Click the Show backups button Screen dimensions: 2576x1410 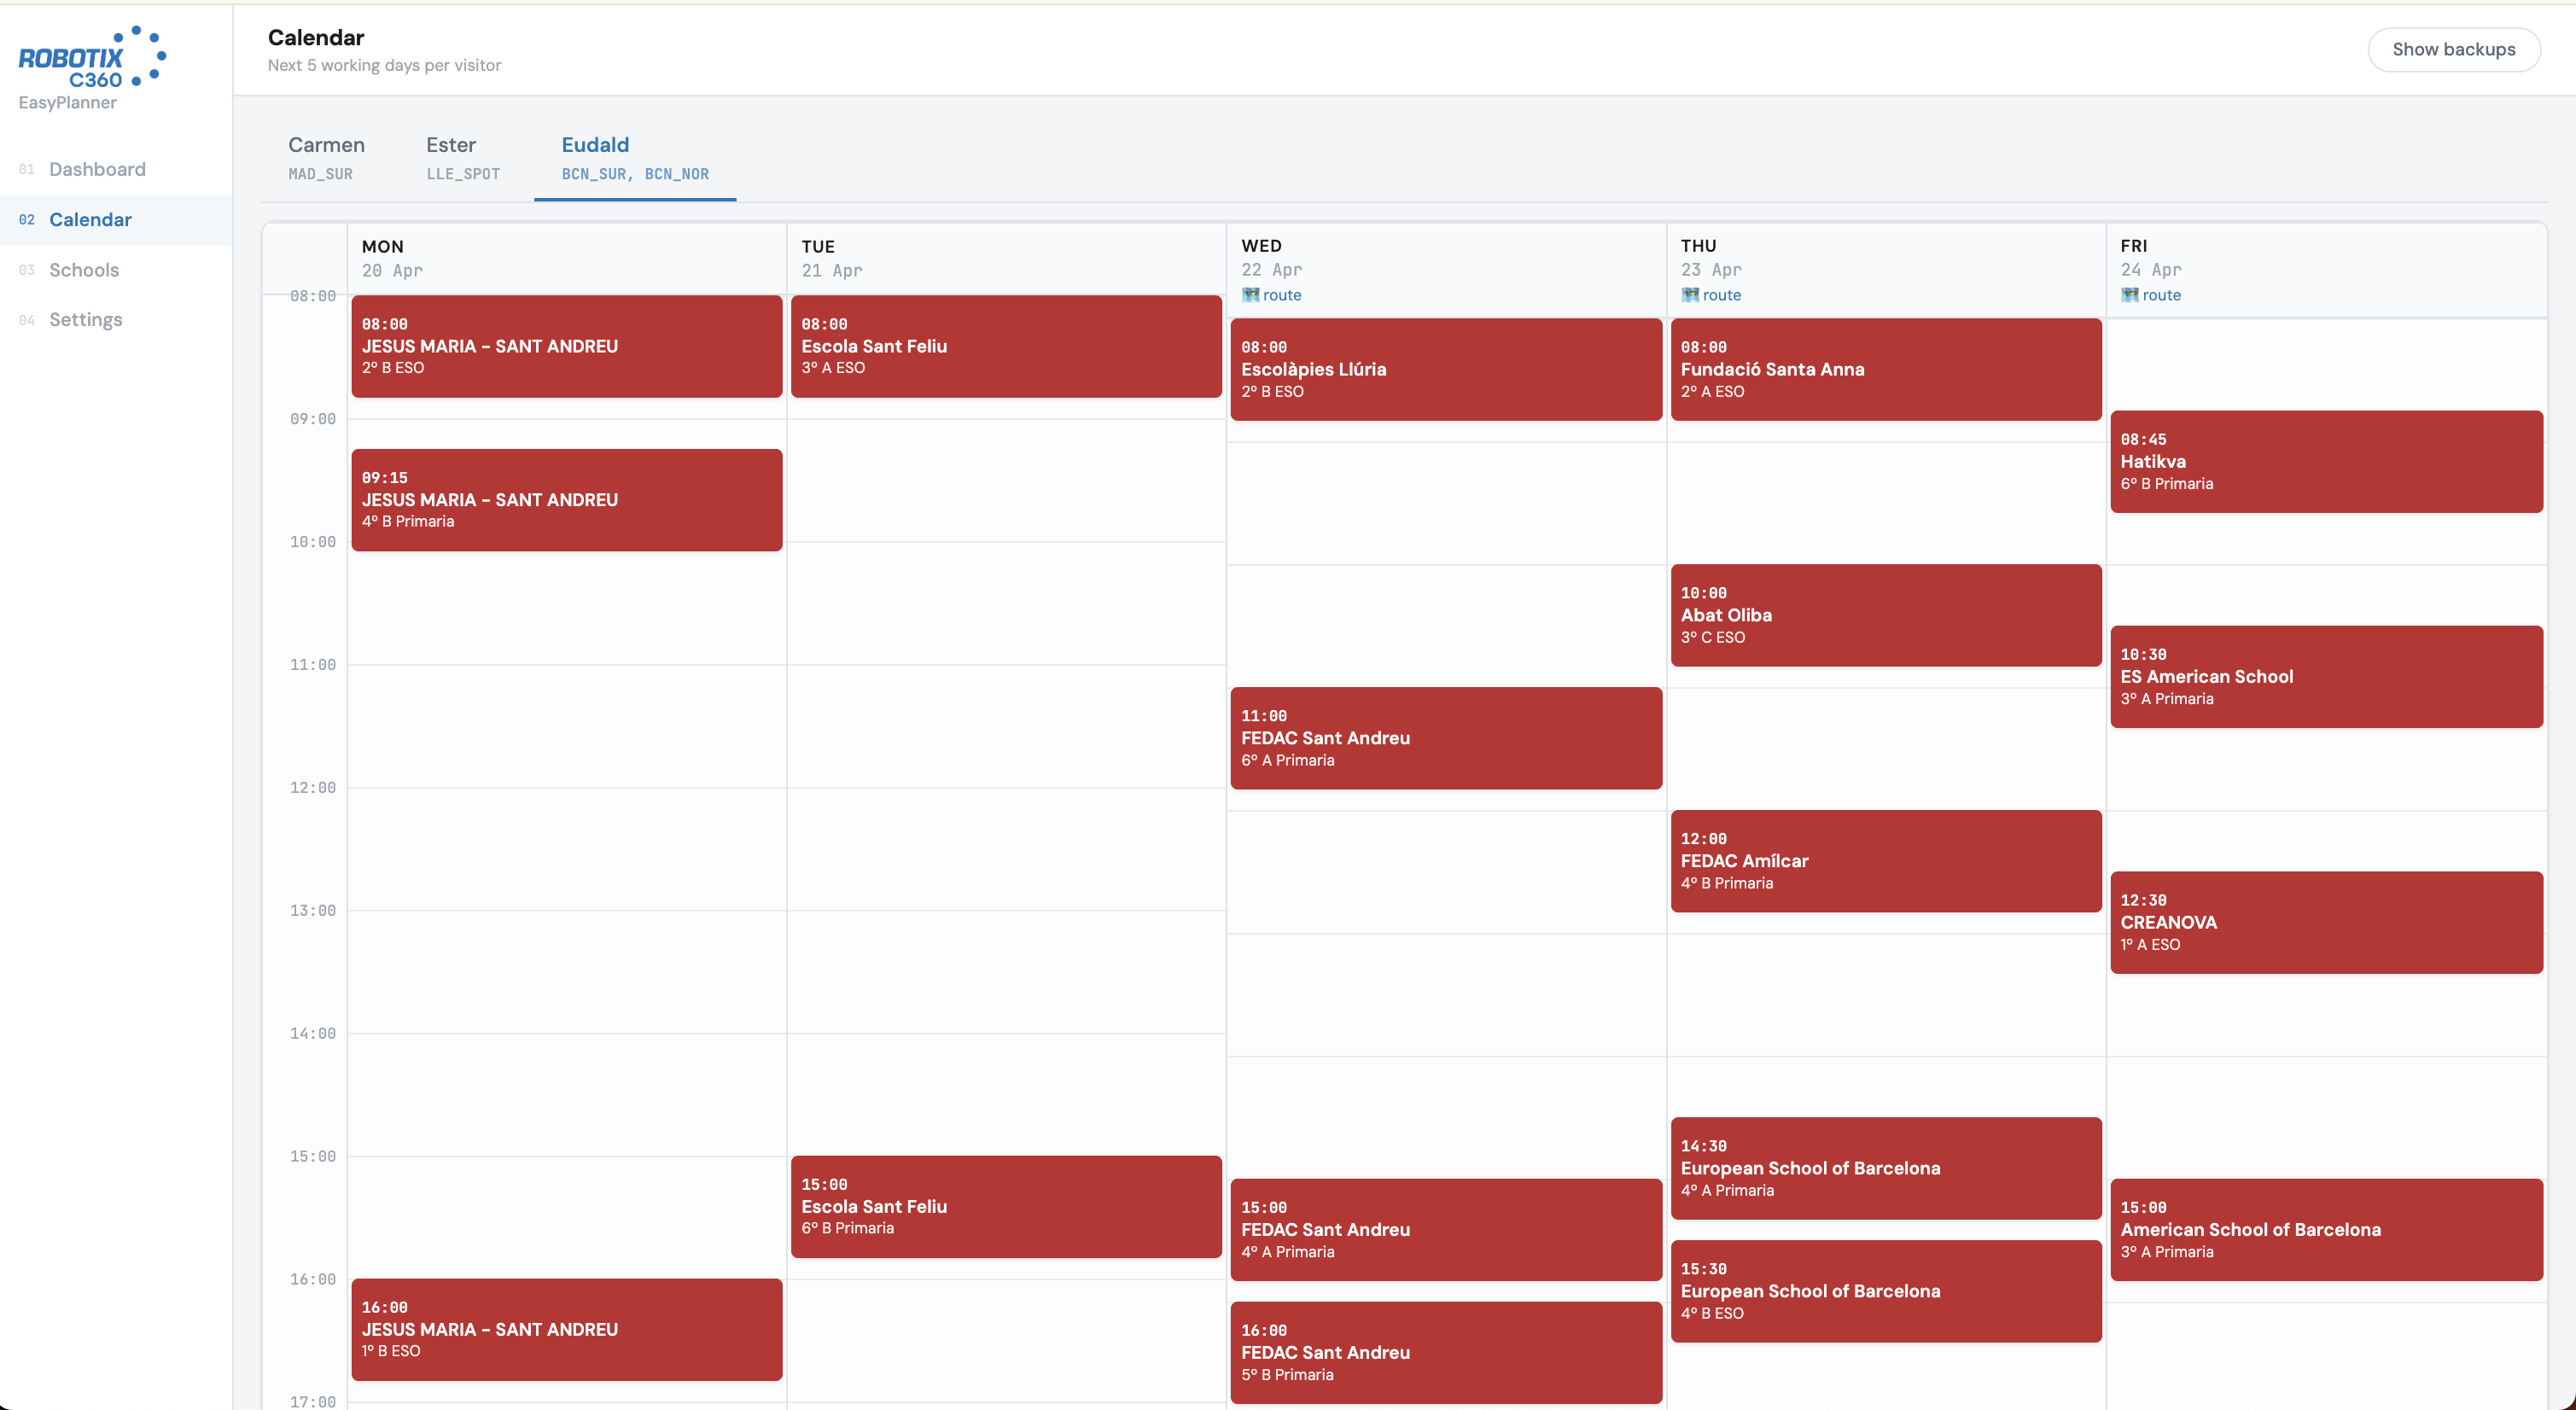click(x=2454, y=49)
